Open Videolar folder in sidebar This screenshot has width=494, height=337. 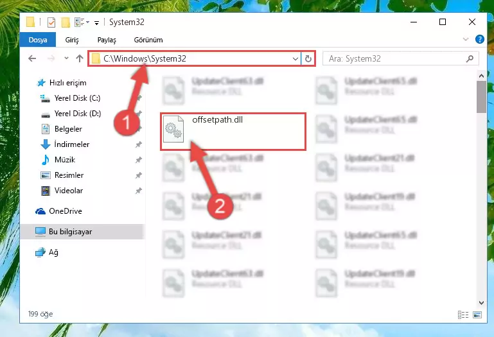tap(68, 191)
